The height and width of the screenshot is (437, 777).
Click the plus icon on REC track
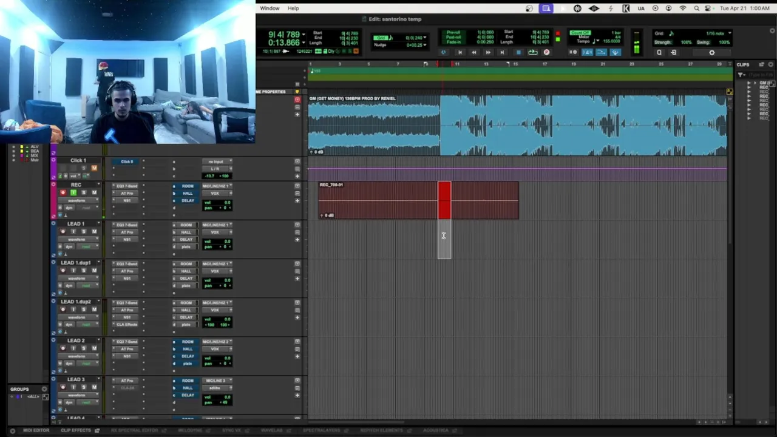coord(297,200)
